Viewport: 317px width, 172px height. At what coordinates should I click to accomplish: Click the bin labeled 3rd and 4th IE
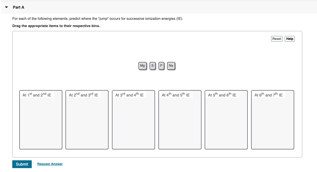tap(133, 120)
